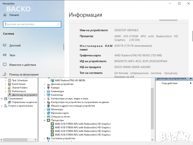The height and width of the screenshot is (145, 193).
Task: Click the device tree scroll down arrow
Action: pyautogui.click(x=152, y=140)
